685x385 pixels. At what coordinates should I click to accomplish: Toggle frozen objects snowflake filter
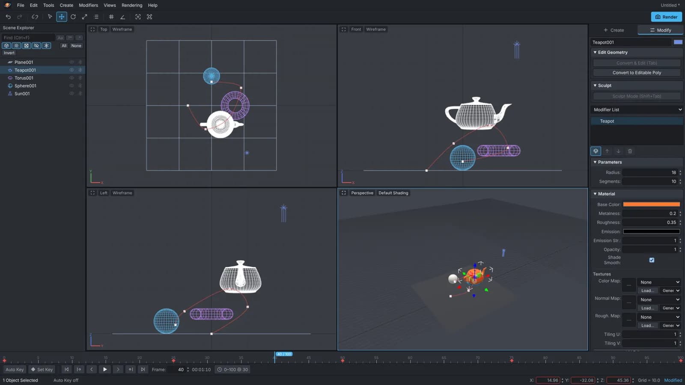click(x=46, y=46)
